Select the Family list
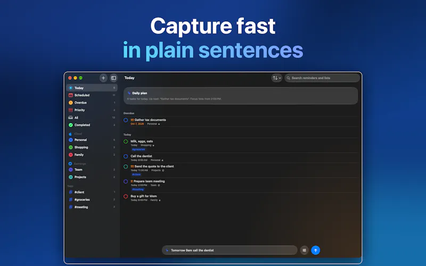Viewport: 426px width, 266px height. (92, 155)
